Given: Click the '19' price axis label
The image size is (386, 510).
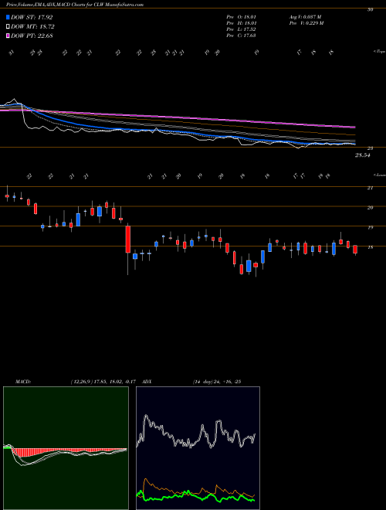Looking at the screenshot, I should 370,227.
